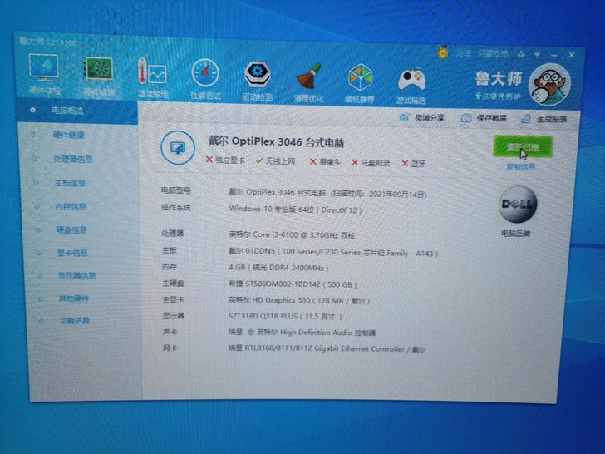
Task: Click the 摄像头 status indicator
Action: [325, 162]
